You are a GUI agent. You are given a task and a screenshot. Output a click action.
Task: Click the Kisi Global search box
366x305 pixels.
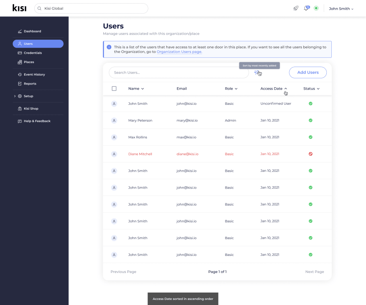(x=91, y=9)
